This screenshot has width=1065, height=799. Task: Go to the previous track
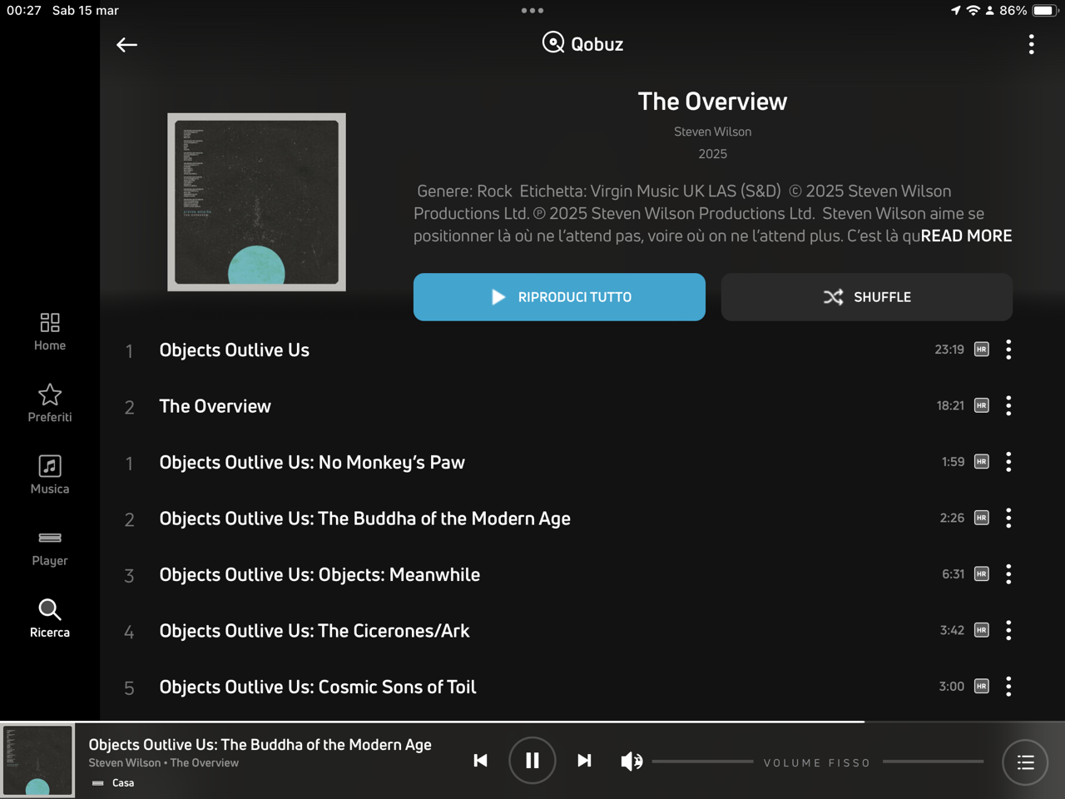pyautogui.click(x=480, y=761)
